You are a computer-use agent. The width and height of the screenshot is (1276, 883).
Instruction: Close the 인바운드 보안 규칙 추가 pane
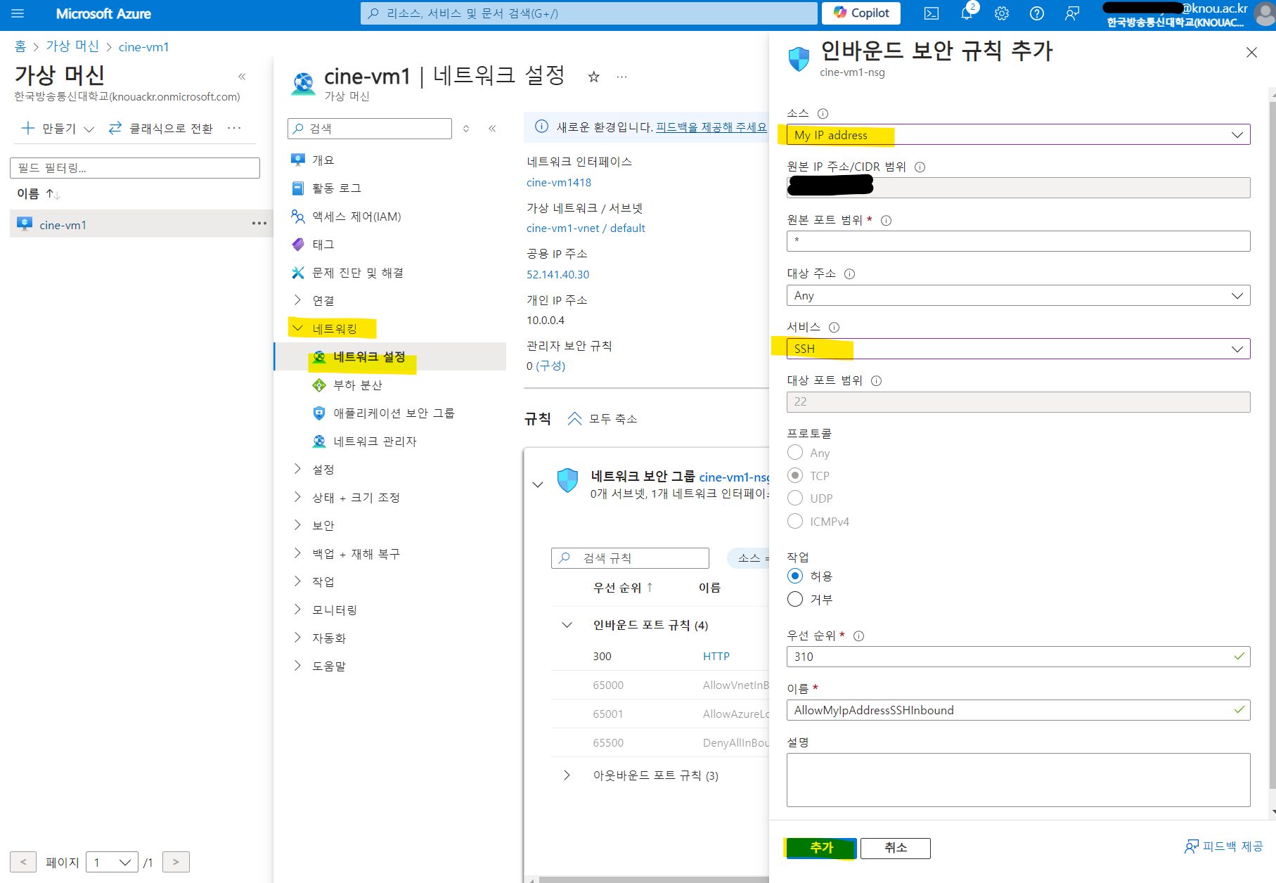[1251, 53]
